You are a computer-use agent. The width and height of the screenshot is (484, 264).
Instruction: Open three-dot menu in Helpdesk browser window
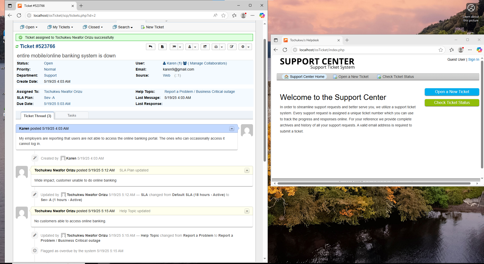(x=470, y=50)
